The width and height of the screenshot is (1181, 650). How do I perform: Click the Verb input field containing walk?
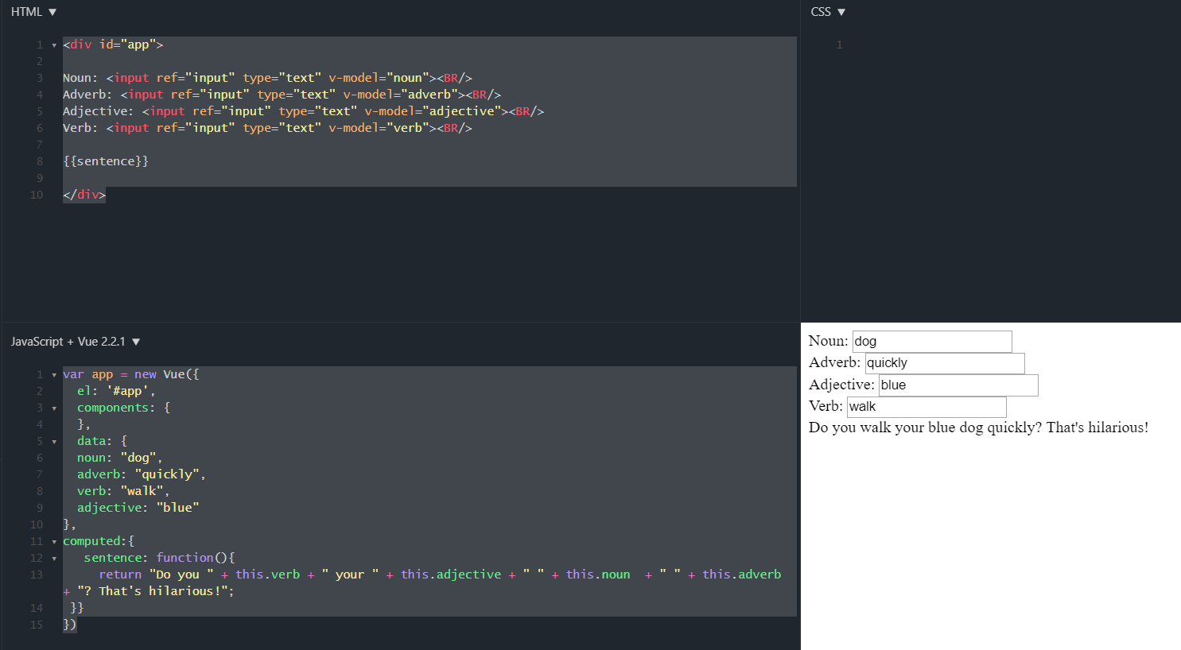click(927, 407)
